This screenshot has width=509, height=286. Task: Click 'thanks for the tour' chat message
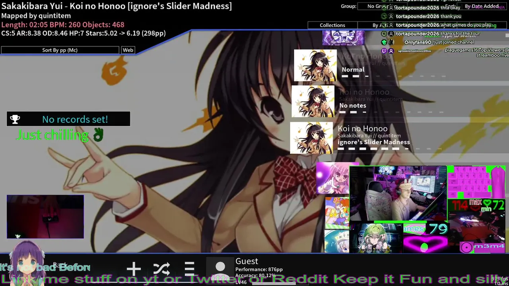tap(460, 34)
